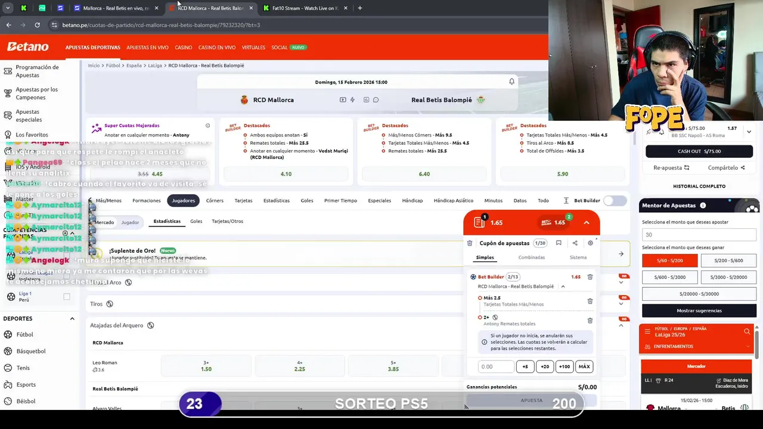
Task: Pick Leo Roman 3+ saves at 1.50
Action: 206,366
